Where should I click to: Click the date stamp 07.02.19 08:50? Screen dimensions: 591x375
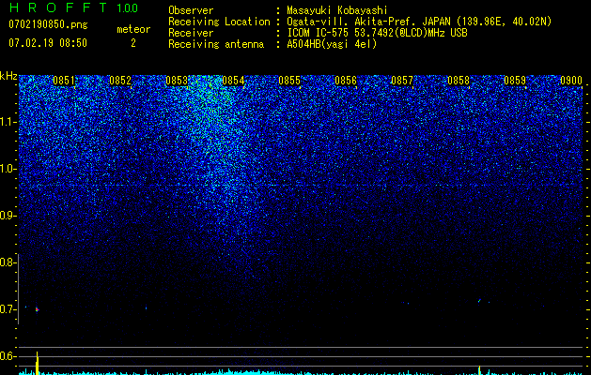(48, 43)
